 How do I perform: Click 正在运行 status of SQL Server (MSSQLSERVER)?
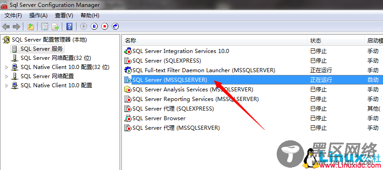321,80
